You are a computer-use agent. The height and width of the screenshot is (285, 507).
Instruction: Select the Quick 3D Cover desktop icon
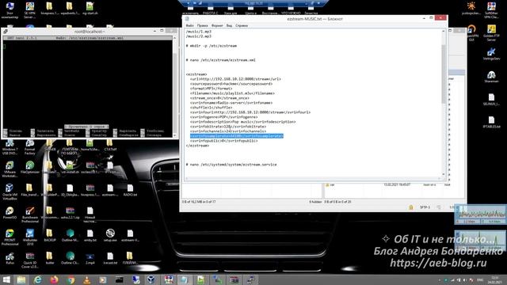[30, 260]
